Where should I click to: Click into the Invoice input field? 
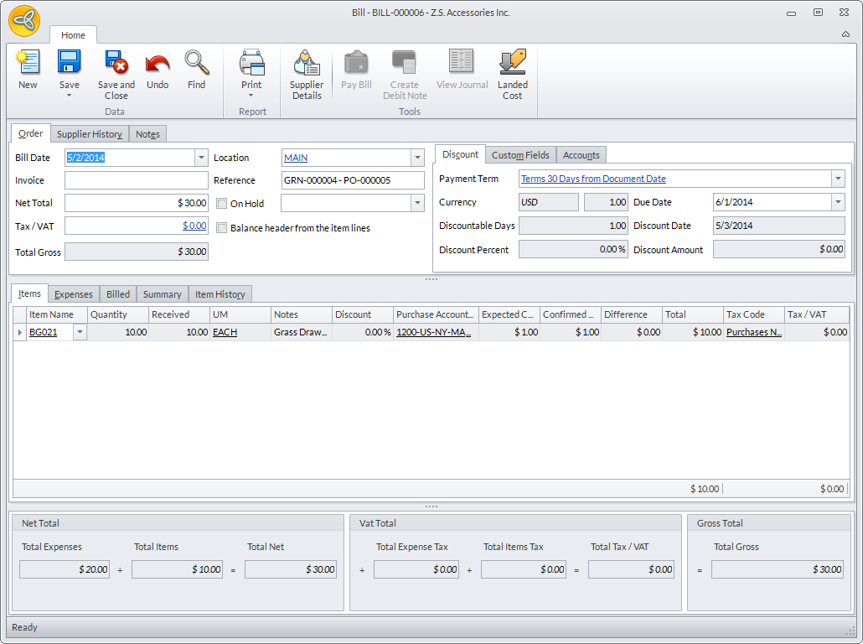(x=136, y=180)
